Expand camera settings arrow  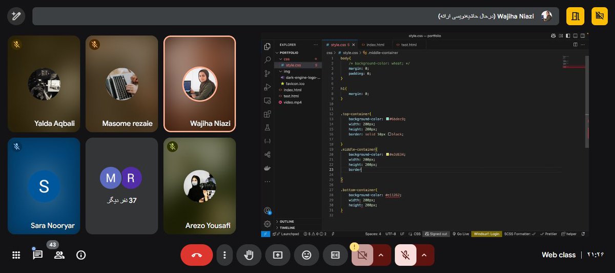coord(381,255)
